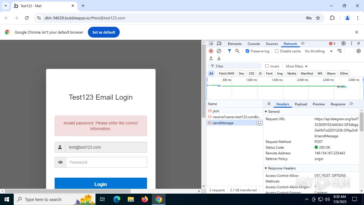Filter requests by CSS
This screenshot has width=364, height=205.
[x=251, y=73]
